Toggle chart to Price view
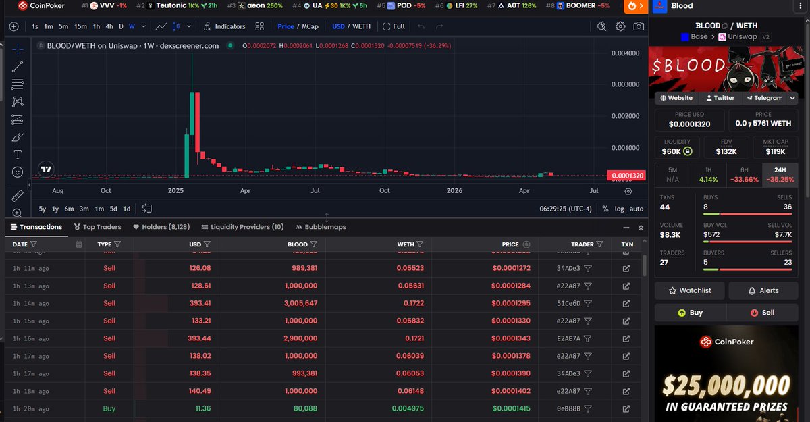Viewport: 810px width, 422px height. [x=286, y=26]
